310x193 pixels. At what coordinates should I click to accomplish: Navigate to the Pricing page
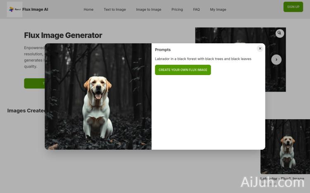click(177, 9)
